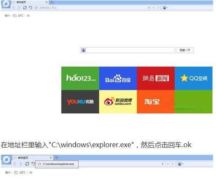Click the undo-close arrow in upper browser
This screenshot has height=190, width=216.
pyautogui.click(x=31, y=8)
